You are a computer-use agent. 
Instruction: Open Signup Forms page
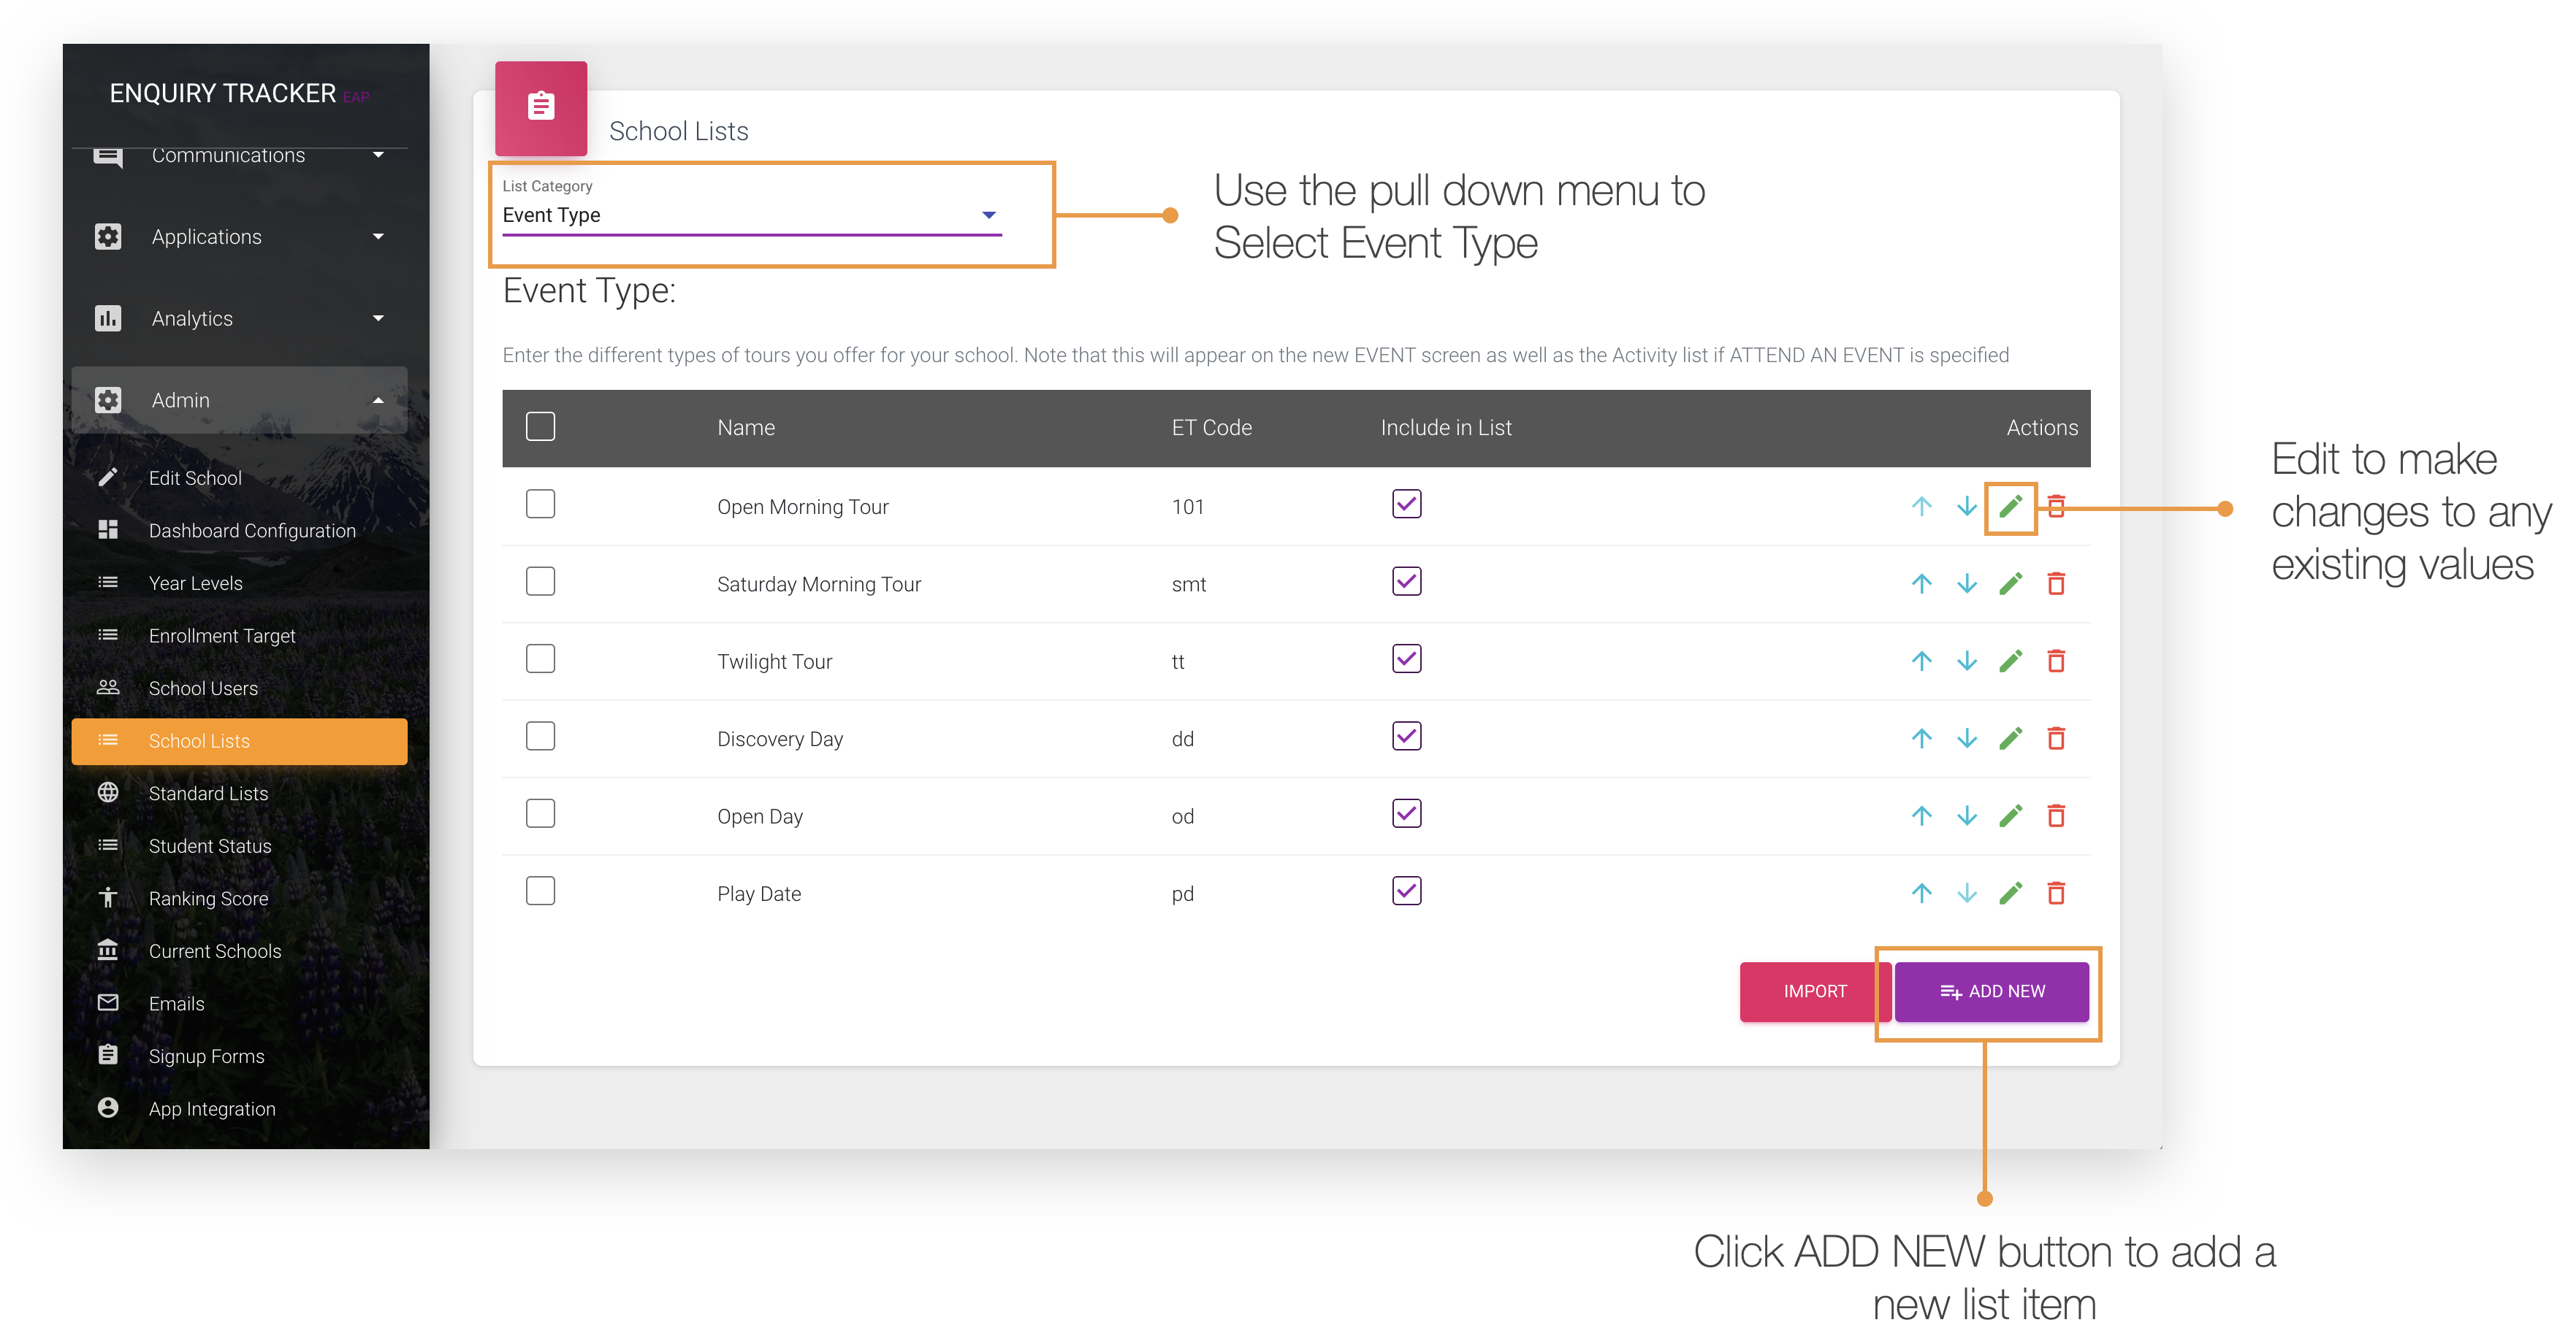[240, 1057]
